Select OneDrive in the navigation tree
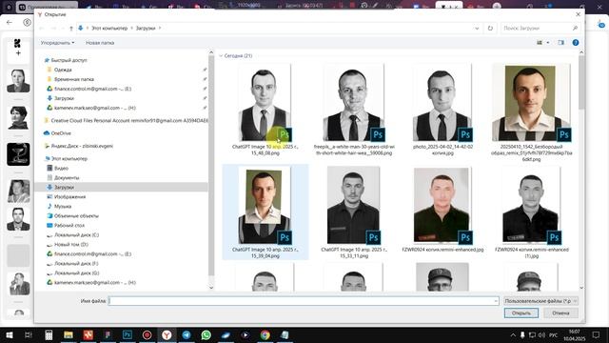609x343 pixels. [x=61, y=133]
